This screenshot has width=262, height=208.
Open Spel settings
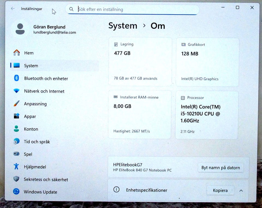pos(55,154)
